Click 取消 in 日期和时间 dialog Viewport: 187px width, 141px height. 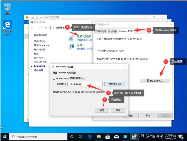[148, 116]
